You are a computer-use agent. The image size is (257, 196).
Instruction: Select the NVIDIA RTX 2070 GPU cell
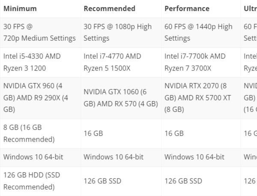(201, 98)
